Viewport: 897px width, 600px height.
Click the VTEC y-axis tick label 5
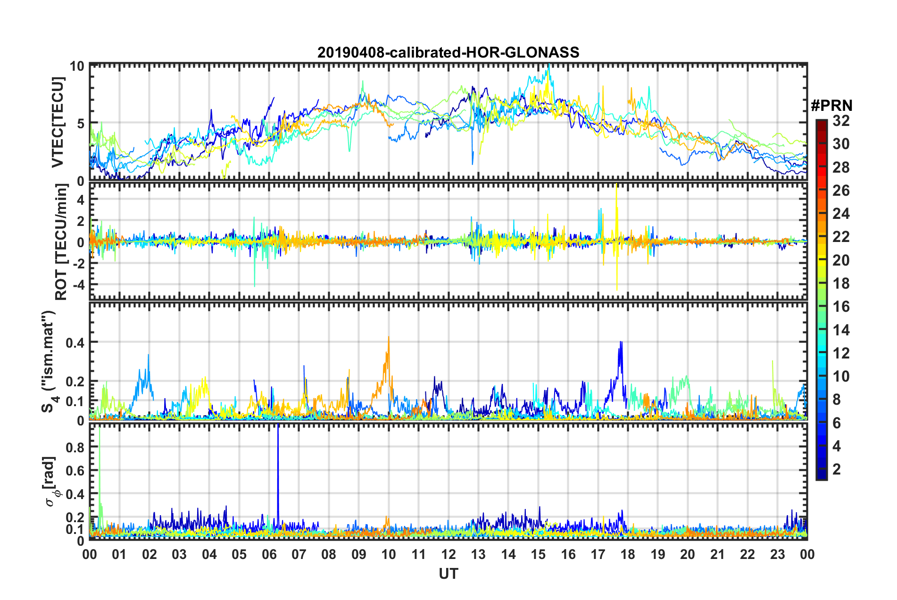(81, 124)
